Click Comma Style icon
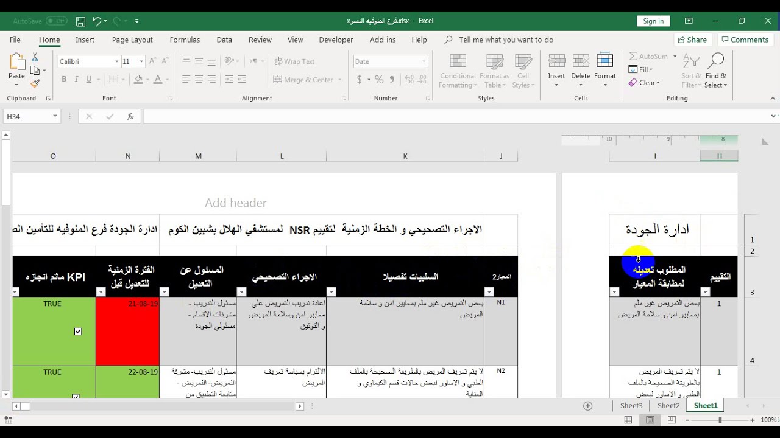This screenshot has width=780, height=438. [x=392, y=80]
